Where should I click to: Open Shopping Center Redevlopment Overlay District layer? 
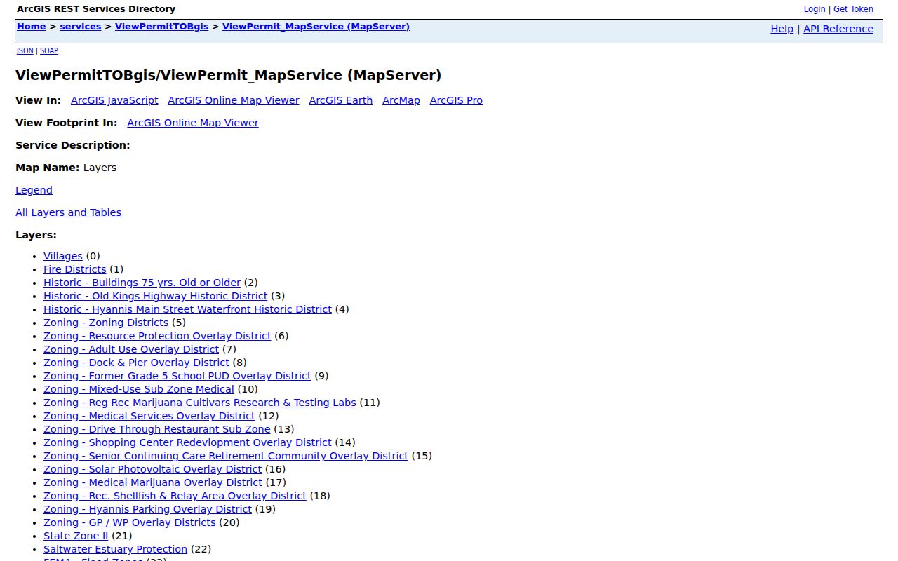(187, 442)
